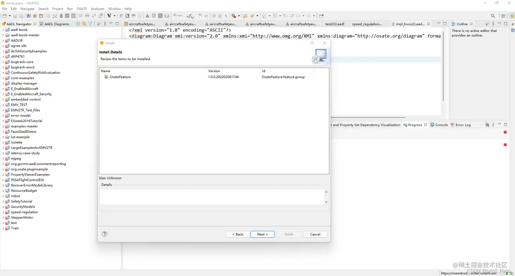Open the filter icon in AADL Navigator
Viewport: 515px width, 276px height.
pos(90,24)
